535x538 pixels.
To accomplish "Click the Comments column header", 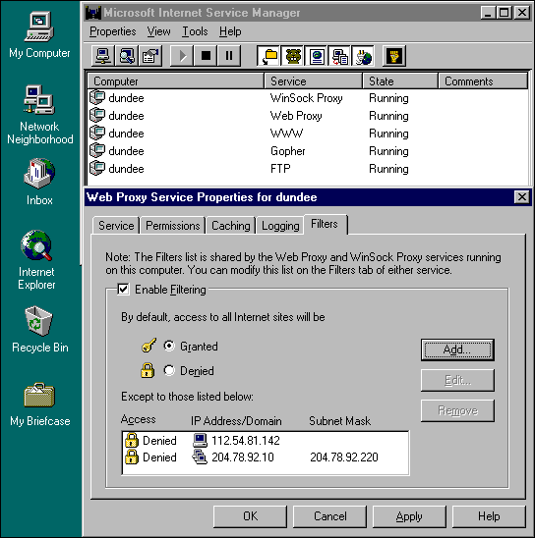I will coord(483,81).
